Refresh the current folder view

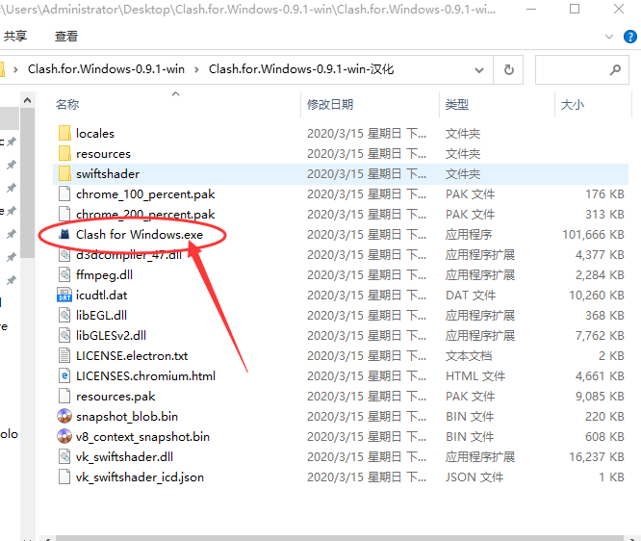(508, 70)
